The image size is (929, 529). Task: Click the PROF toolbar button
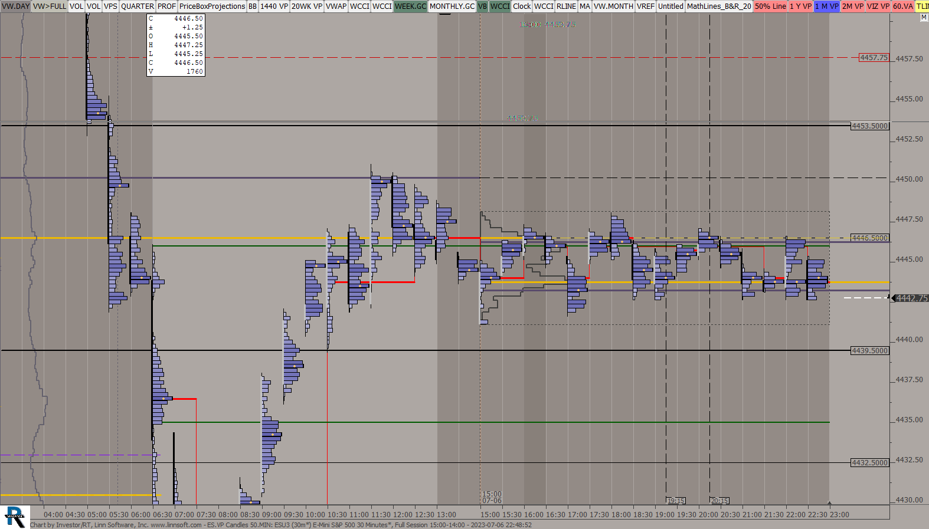point(166,6)
